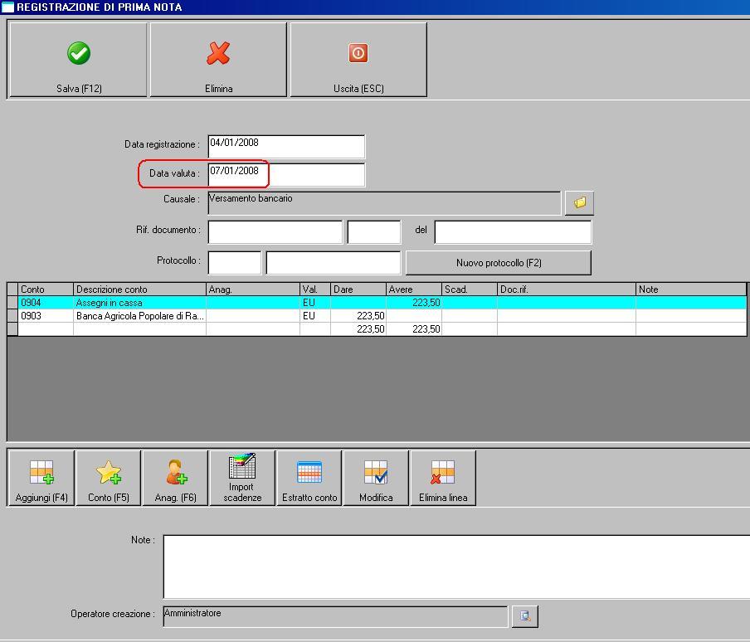Click row selector for row 0903
Viewport: 750px width, 642px height.
click(12, 316)
